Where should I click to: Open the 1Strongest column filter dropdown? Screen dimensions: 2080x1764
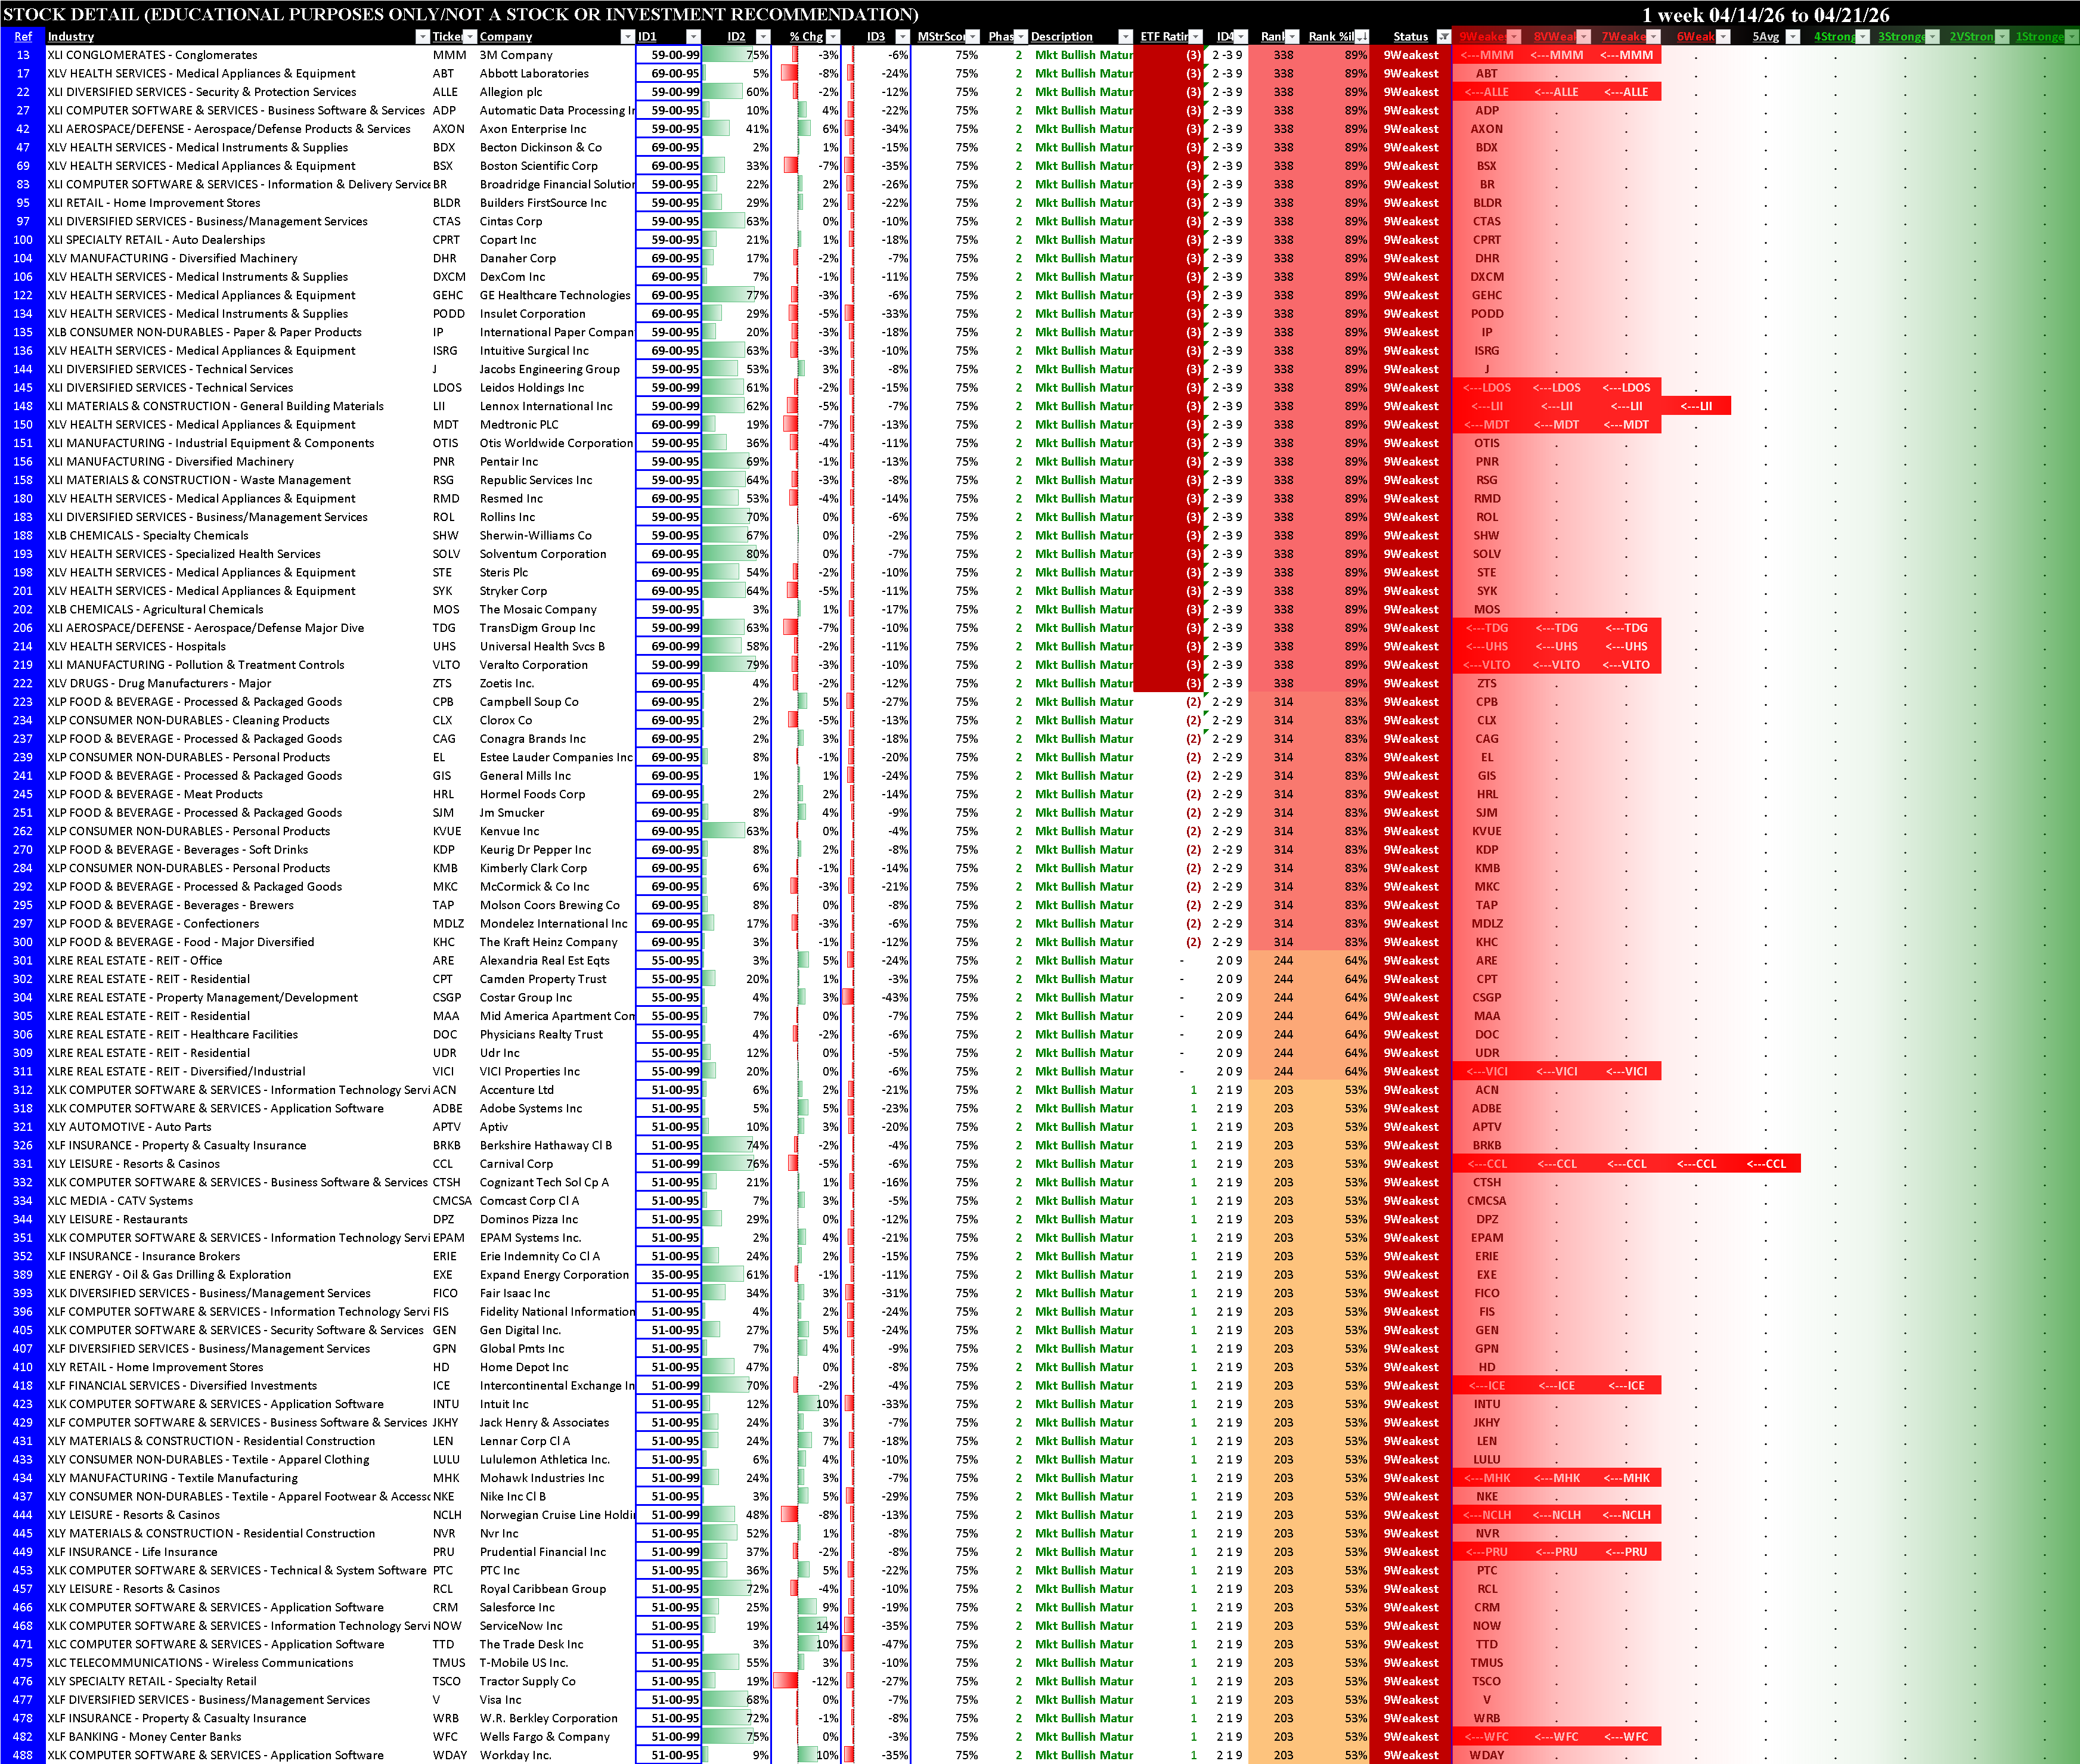tap(2071, 37)
